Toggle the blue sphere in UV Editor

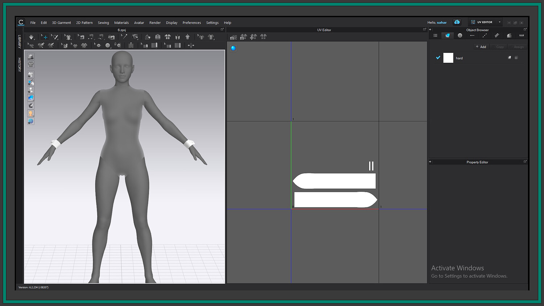[x=233, y=48]
